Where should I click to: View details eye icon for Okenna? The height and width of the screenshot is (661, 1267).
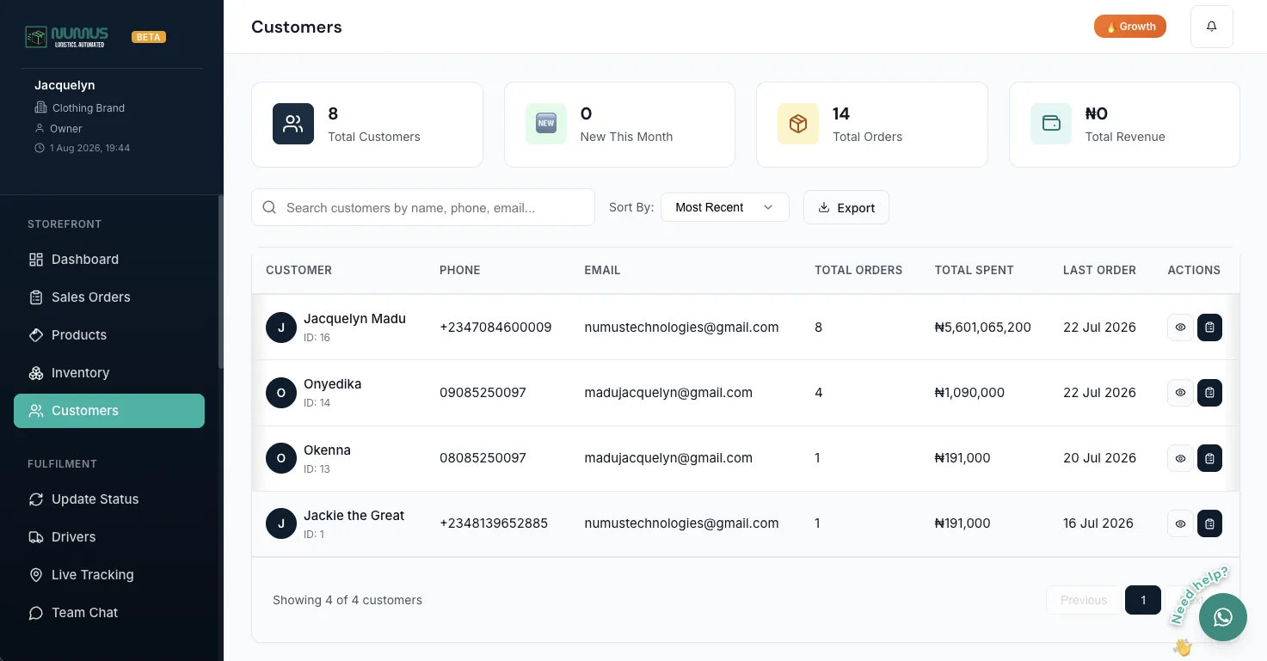coord(1180,458)
